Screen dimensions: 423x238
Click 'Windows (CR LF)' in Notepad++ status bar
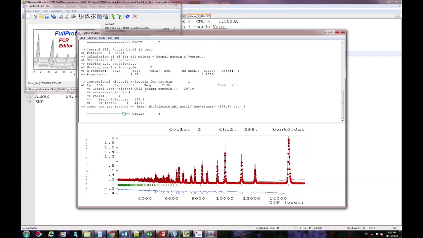[356, 228]
